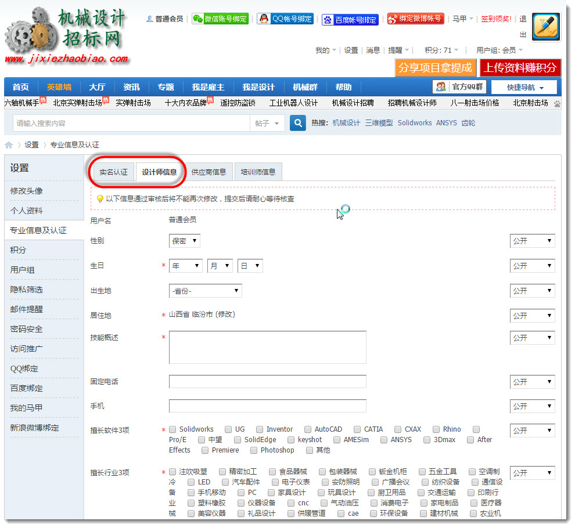This screenshot has width=575, height=528.
Task: Check the 其他 software checkbox
Action: click(310, 450)
